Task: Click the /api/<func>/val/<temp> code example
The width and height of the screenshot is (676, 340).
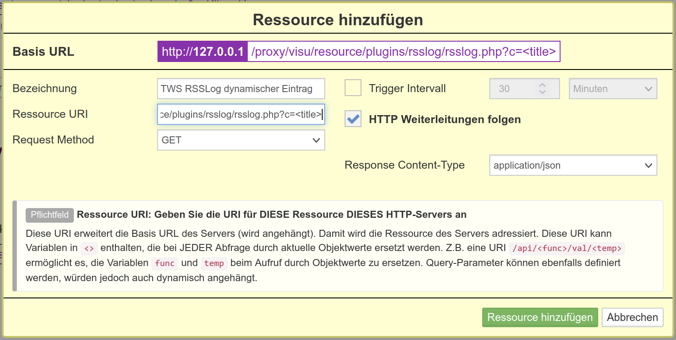Action: pyautogui.click(x=567, y=248)
